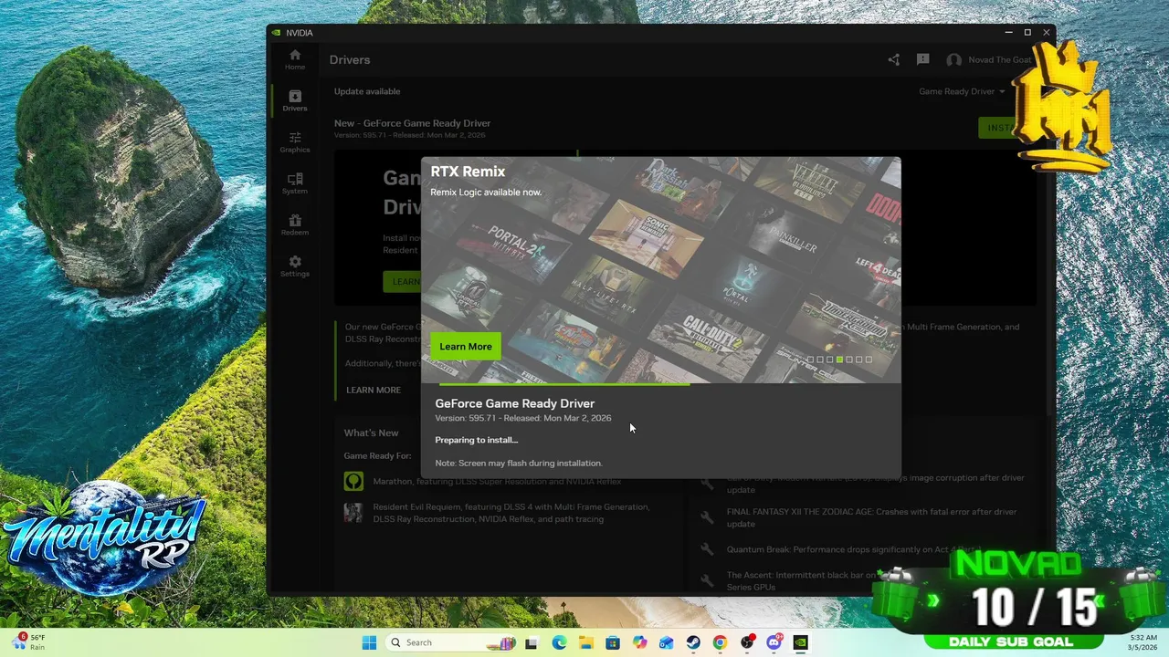Click the Resident Evil Requiem game icon
This screenshot has height=657, width=1169.
(x=353, y=512)
